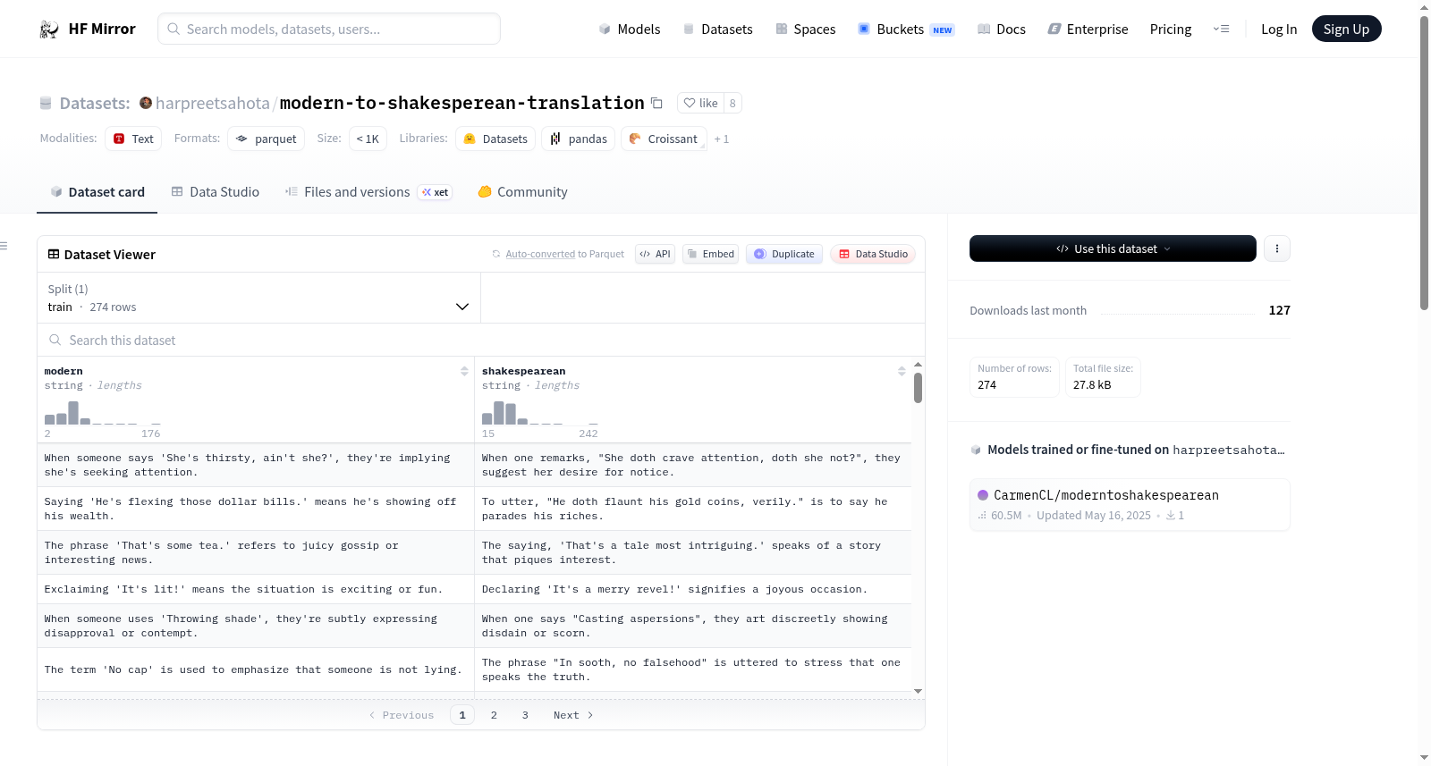Go to the Community tab

point(523,192)
